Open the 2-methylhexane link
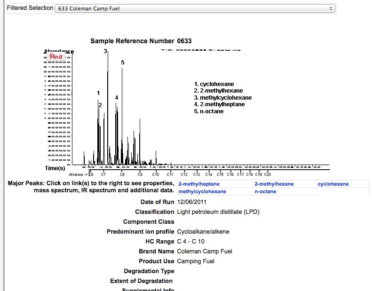Image resolution: width=372 pixels, height=291 pixels. [x=274, y=184]
